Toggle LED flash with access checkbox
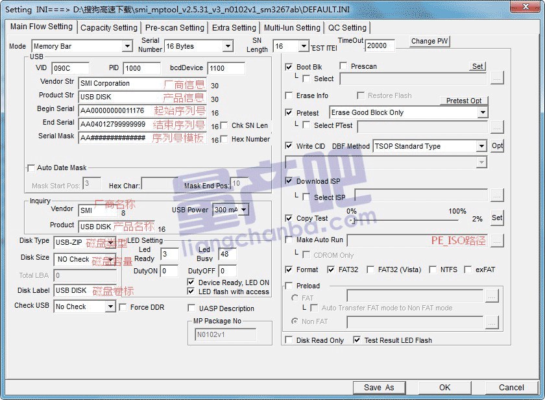Viewport: 545px width, 400px height. click(x=191, y=291)
